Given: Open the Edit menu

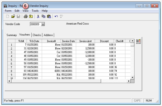Looking at the screenshot, I should click(x=17, y=11).
